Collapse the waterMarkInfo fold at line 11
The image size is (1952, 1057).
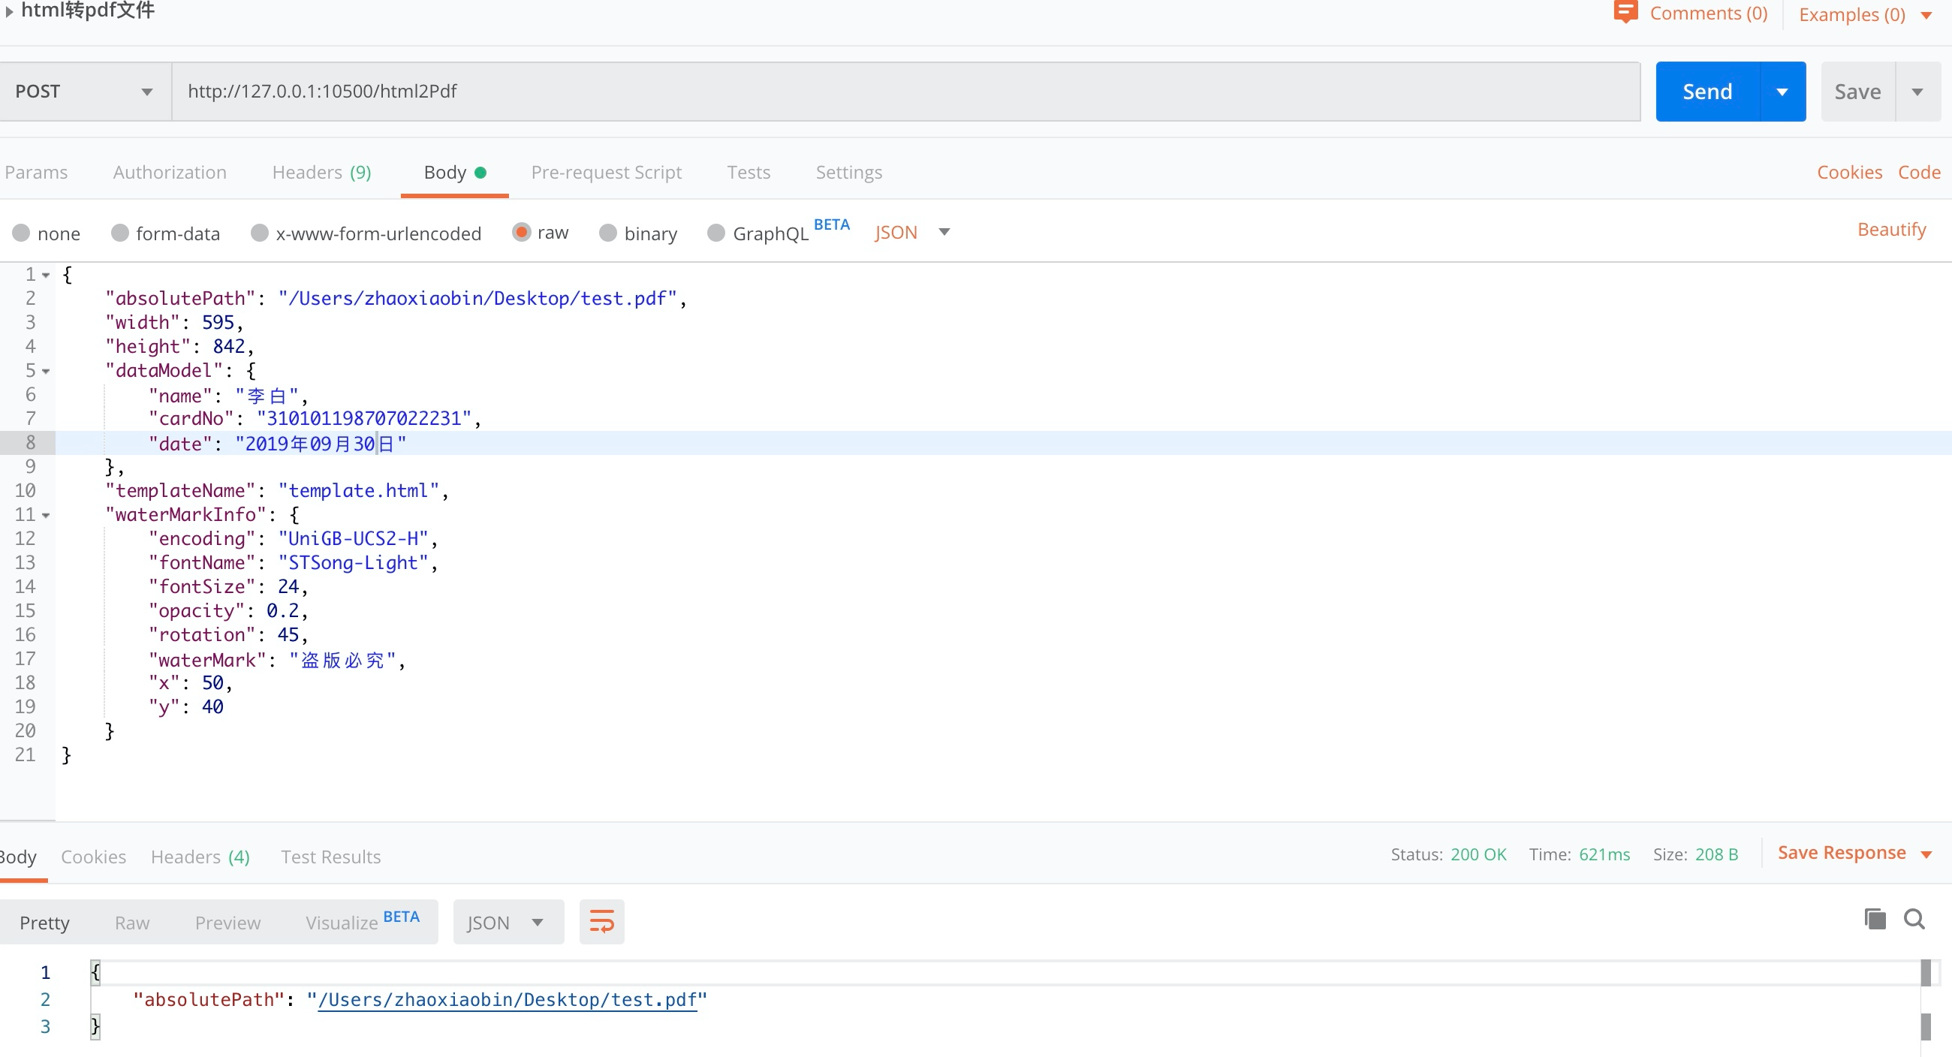(47, 515)
